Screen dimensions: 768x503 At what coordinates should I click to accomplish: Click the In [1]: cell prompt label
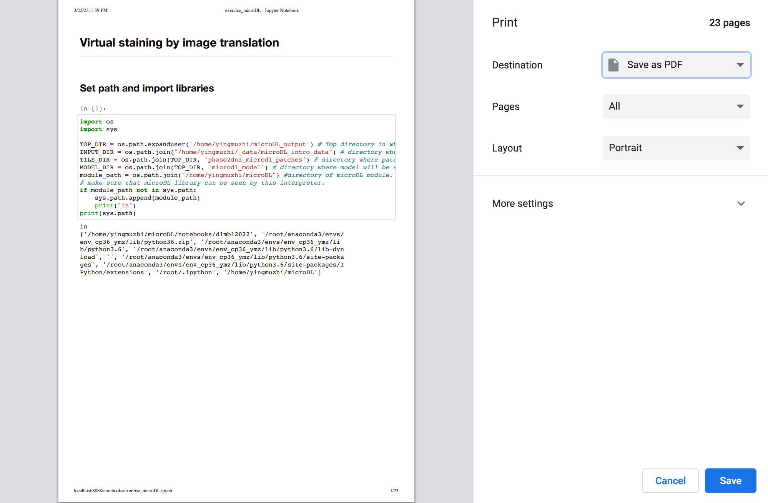[x=93, y=109]
